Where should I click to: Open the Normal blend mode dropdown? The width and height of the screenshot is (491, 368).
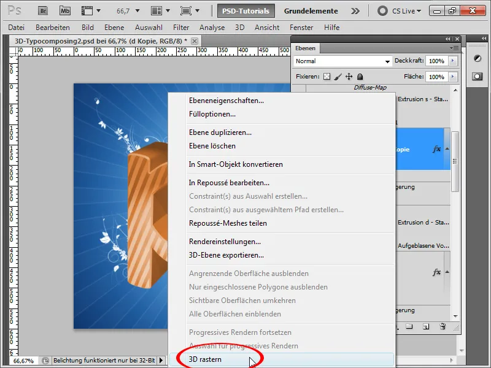(343, 61)
